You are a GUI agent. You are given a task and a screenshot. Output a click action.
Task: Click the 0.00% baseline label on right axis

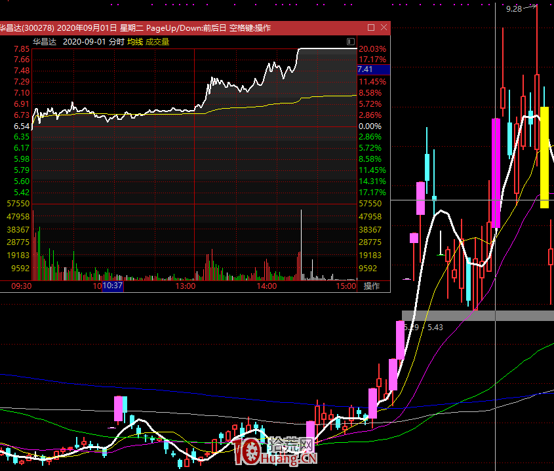click(370, 126)
